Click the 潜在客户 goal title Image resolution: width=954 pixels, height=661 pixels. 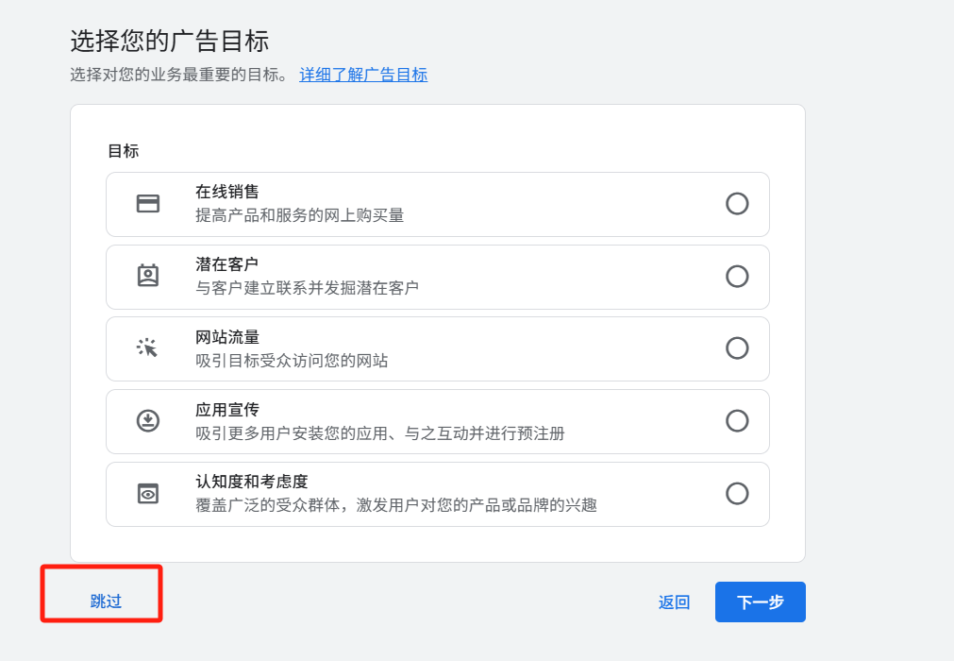226,264
